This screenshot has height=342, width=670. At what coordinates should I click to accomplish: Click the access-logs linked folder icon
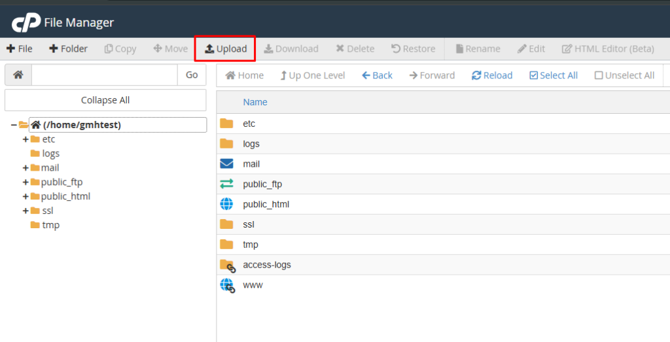click(227, 265)
